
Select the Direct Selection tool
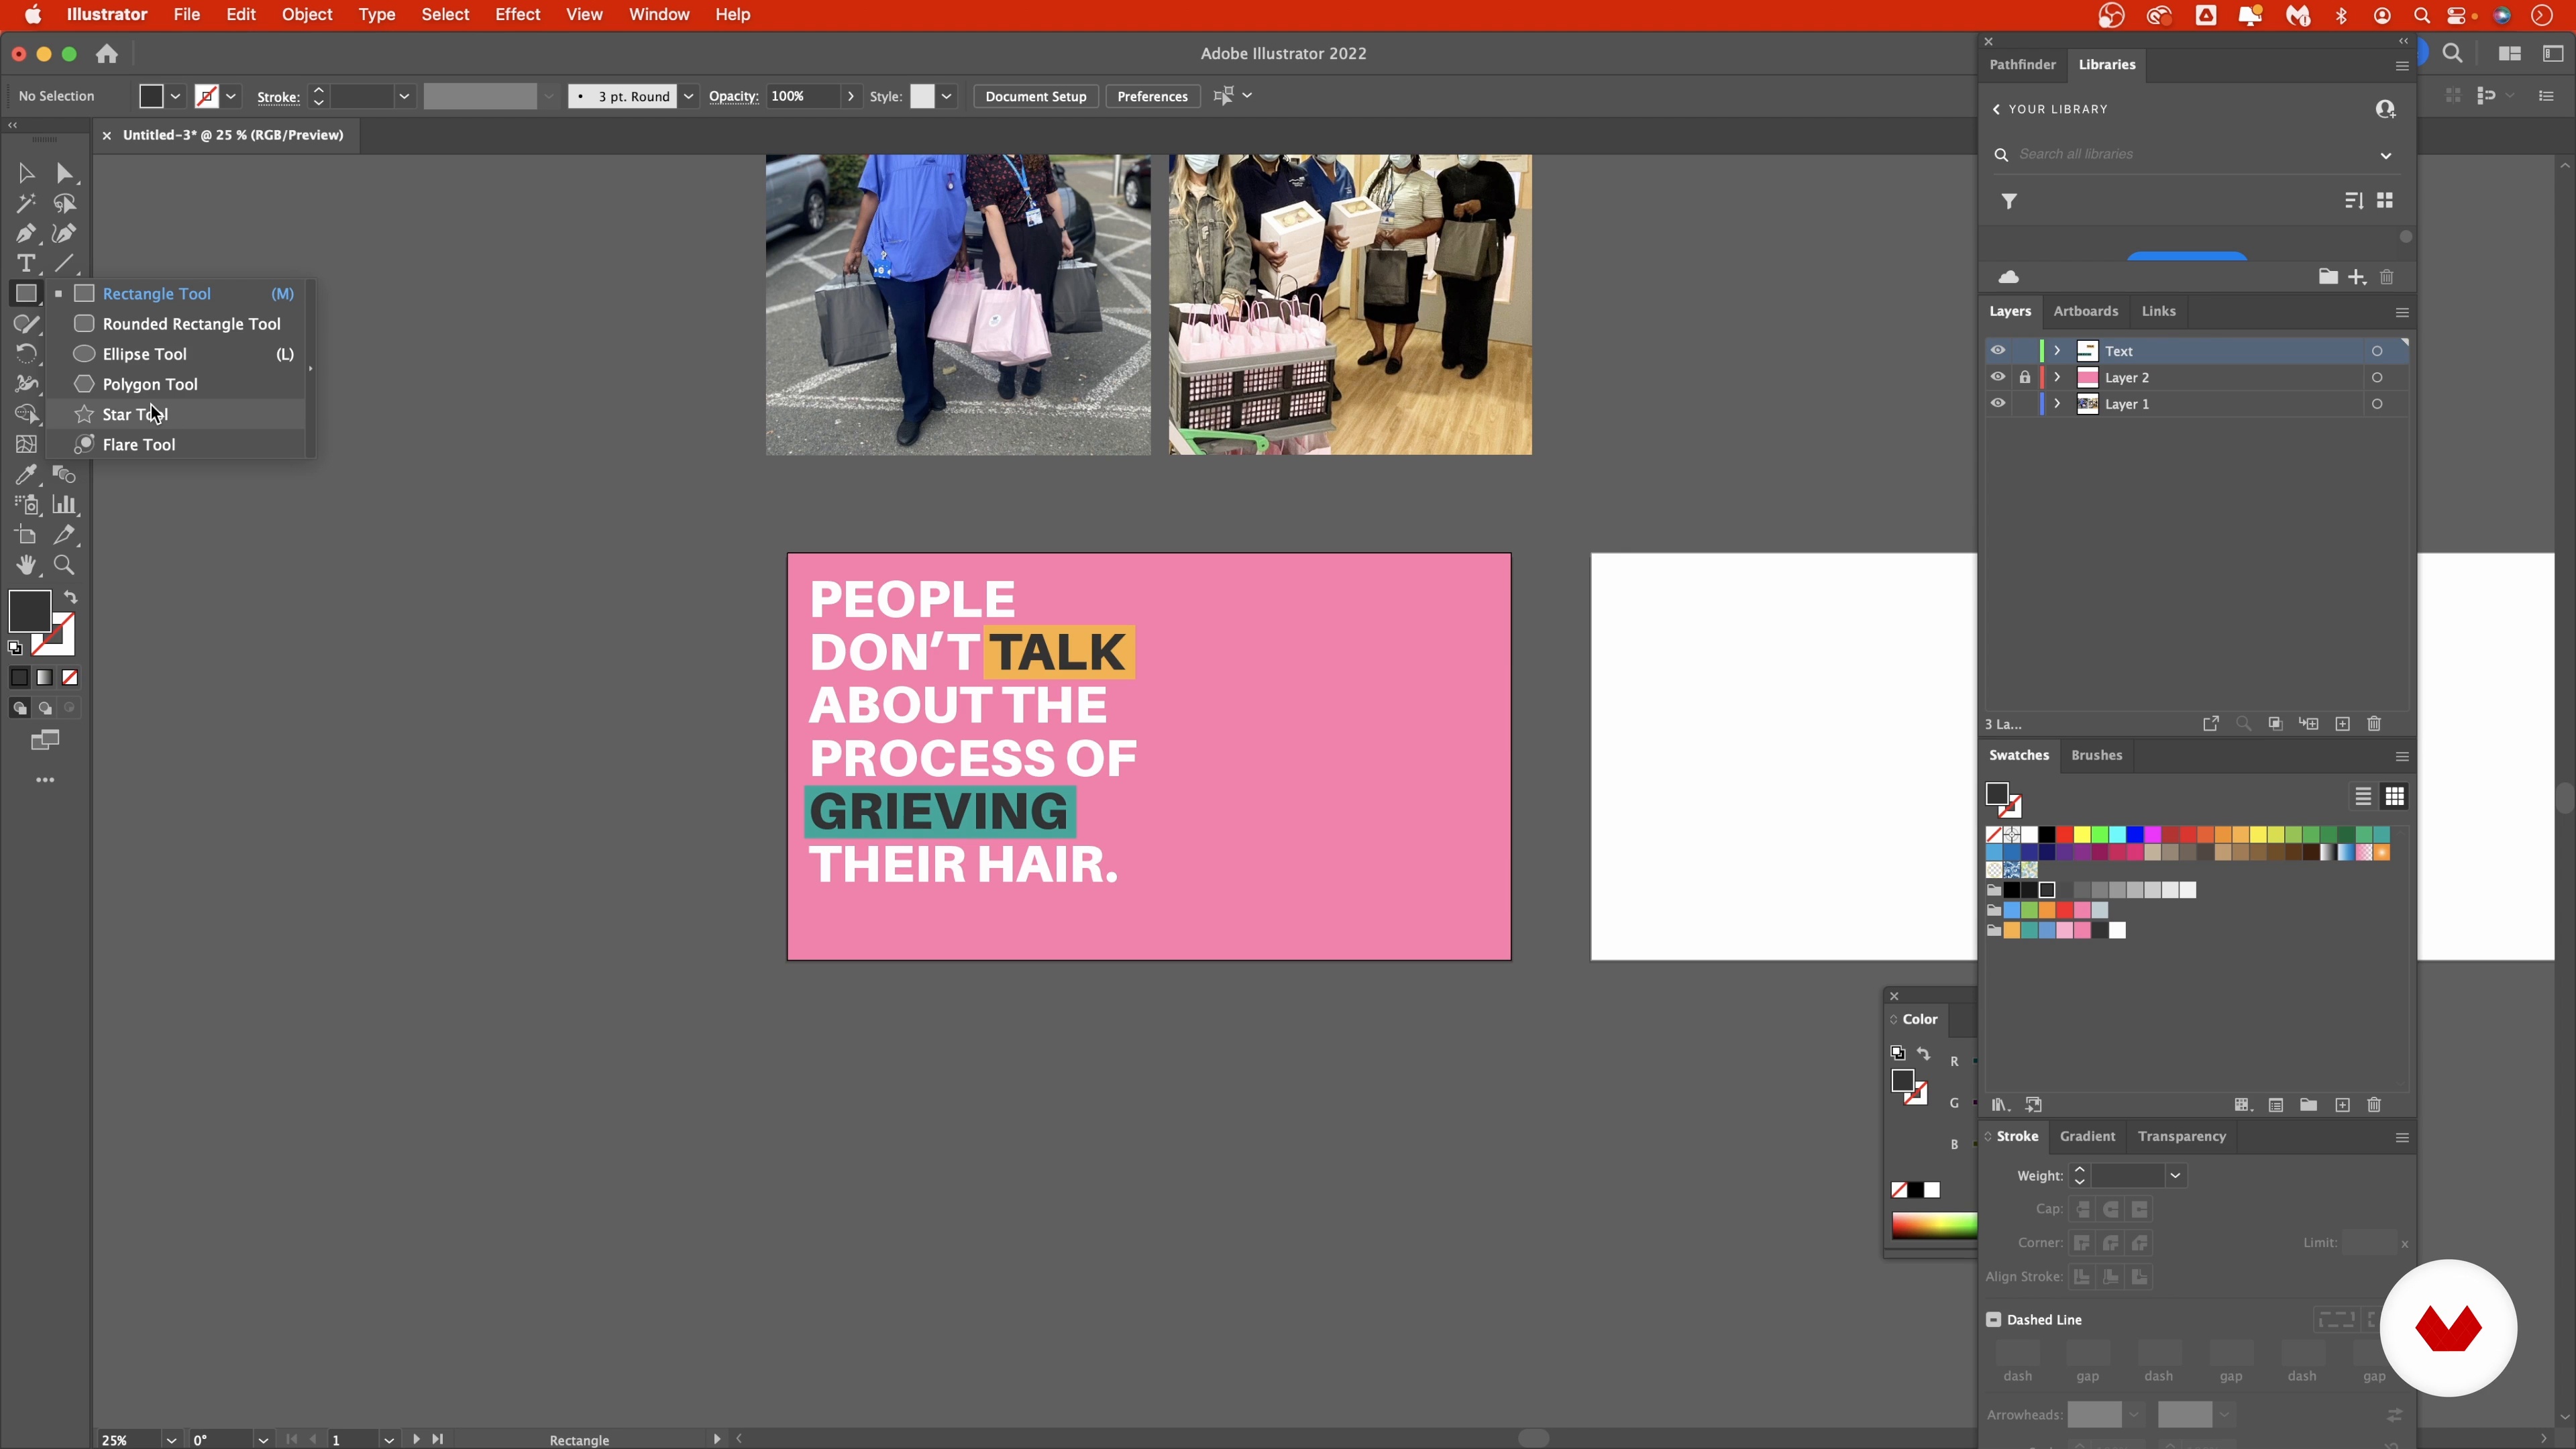[x=64, y=174]
